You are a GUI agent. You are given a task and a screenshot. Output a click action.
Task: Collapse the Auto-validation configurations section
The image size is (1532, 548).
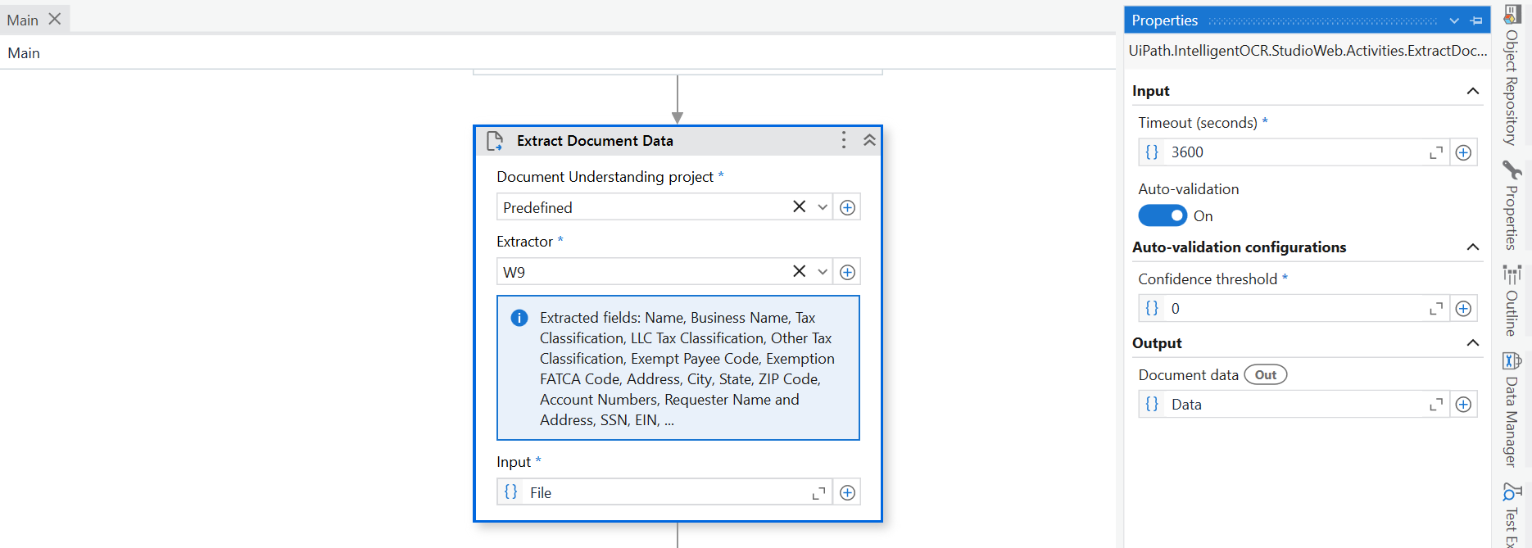pyautogui.click(x=1472, y=247)
